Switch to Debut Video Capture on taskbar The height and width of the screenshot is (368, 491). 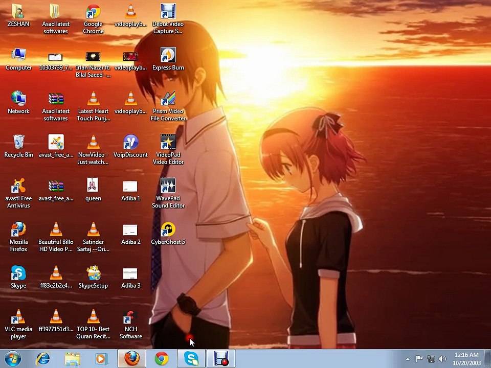[x=221, y=359]
